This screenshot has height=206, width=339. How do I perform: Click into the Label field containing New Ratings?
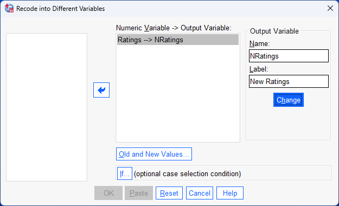coord(289,81)
